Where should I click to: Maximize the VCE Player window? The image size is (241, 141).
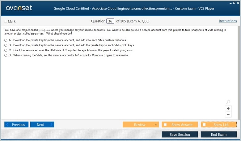(235, 2)
